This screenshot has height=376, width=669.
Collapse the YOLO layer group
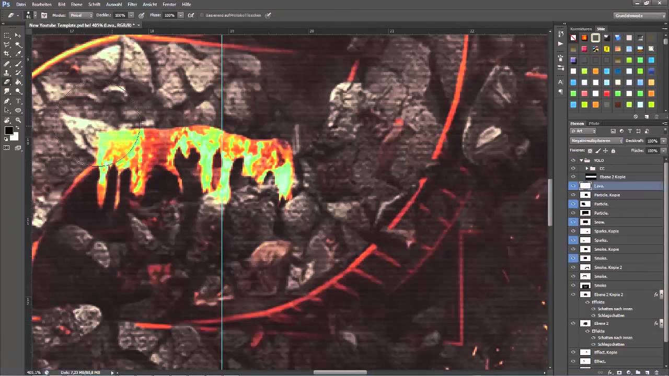coord(581,160)
